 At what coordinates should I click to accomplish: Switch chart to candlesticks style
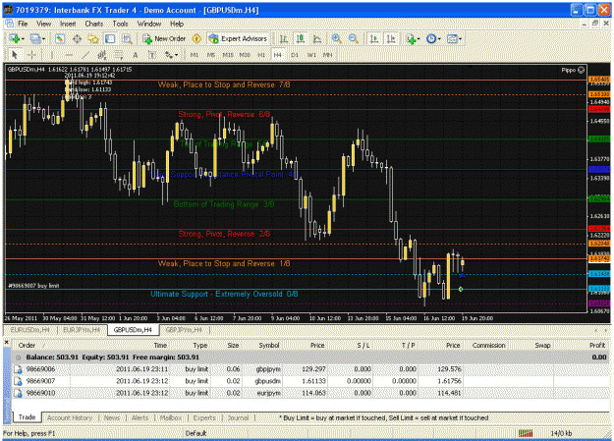coord(301,38)
